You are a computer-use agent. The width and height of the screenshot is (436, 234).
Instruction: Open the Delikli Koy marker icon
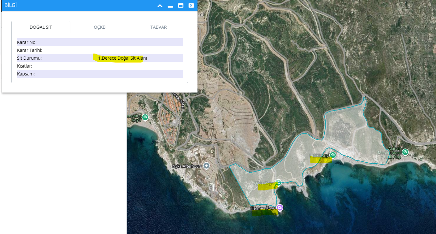tap(333, 155)
